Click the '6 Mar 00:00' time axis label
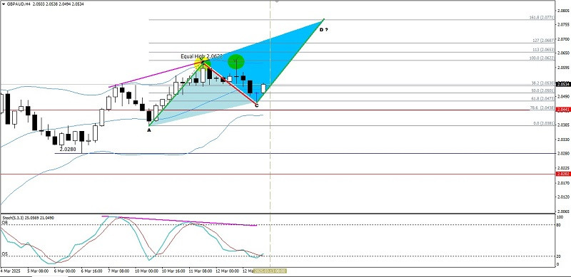 pyautogui.click(x=64, y=271)
